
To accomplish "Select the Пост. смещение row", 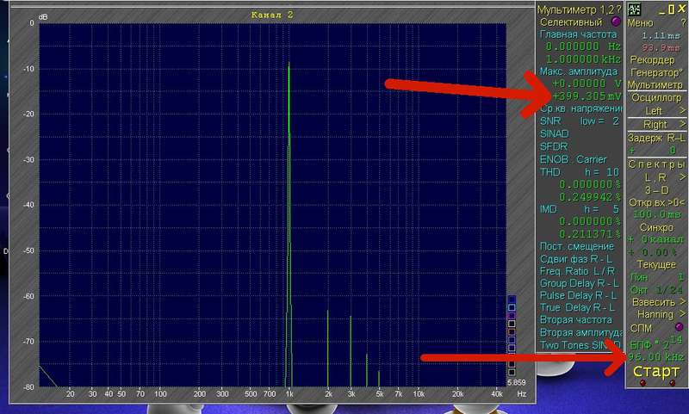I will [x=576, y=246].
